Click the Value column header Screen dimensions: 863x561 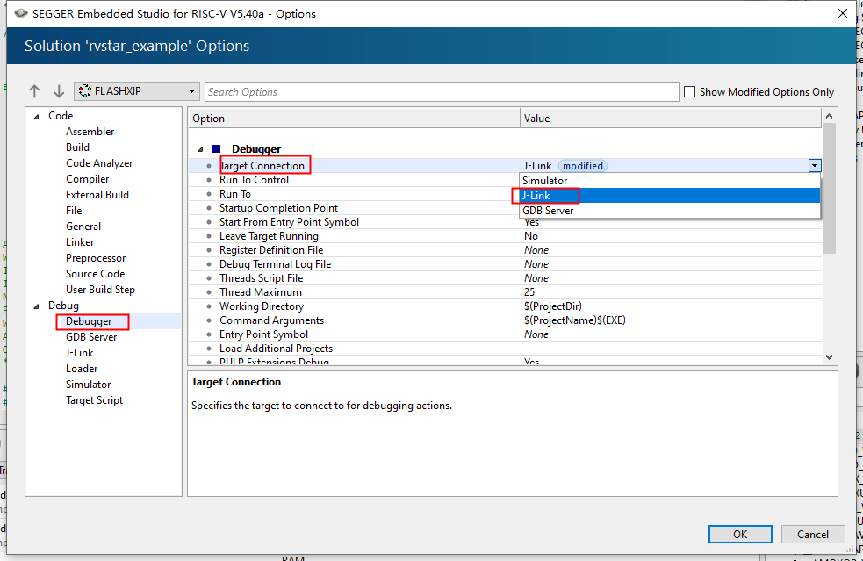pyautogui.click(x=672, y=119)
